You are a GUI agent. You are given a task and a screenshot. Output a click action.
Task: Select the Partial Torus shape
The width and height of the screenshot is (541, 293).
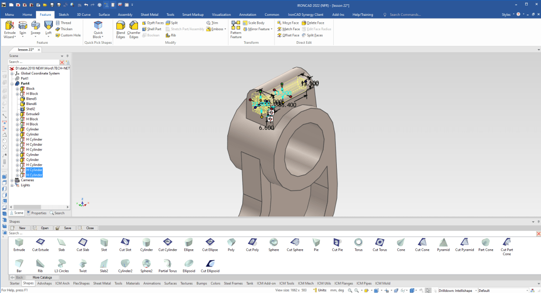tap(167, 264)
